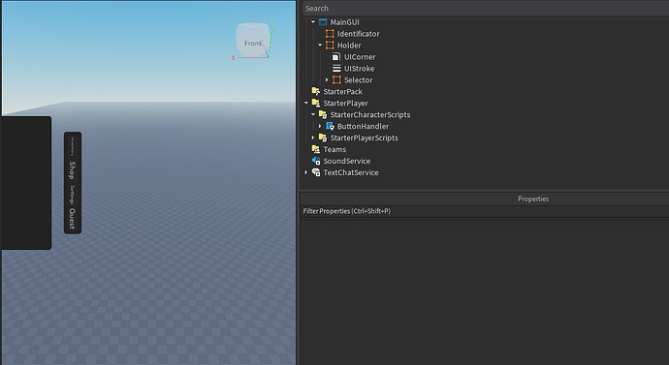Expand the TextChatService node
The height and width of the screenshot is (365, 669).
(x=306, y=172)
